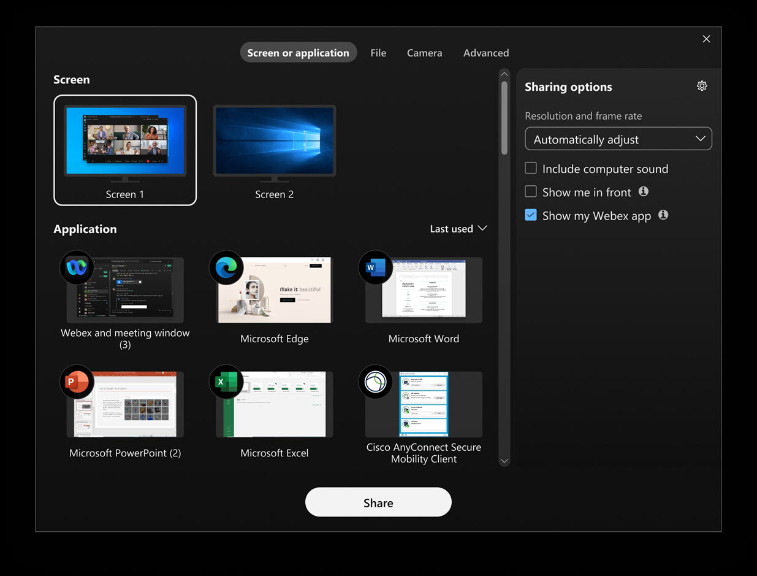757x576 pixels.
Task: Click info icon beside Show me in front
Action: point(644,191)
